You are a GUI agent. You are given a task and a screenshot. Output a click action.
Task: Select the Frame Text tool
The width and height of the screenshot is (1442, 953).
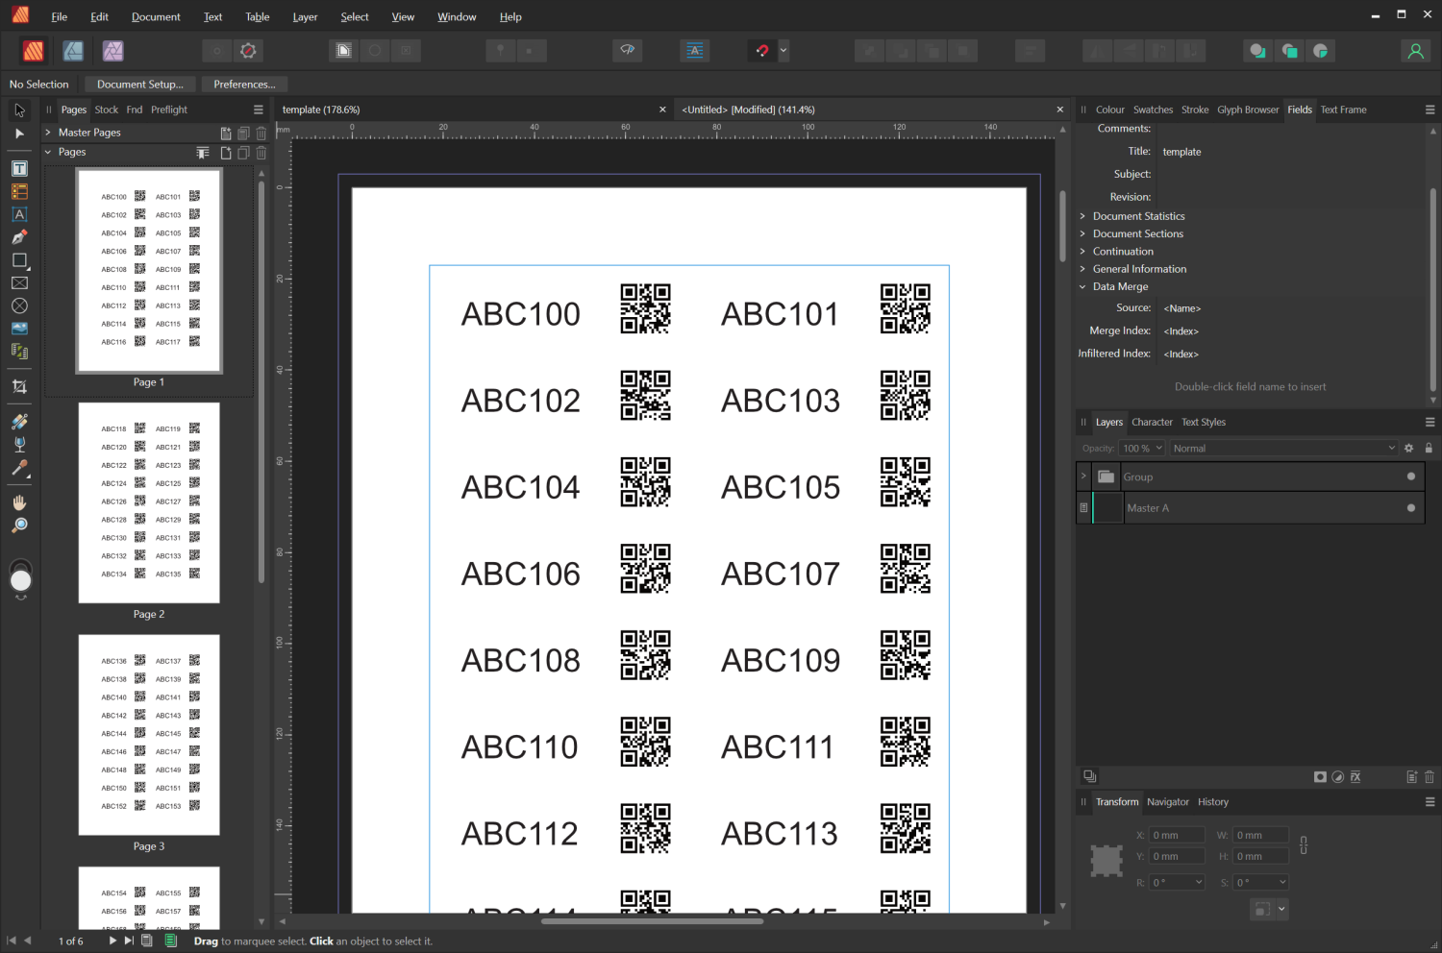click(19, 167)
